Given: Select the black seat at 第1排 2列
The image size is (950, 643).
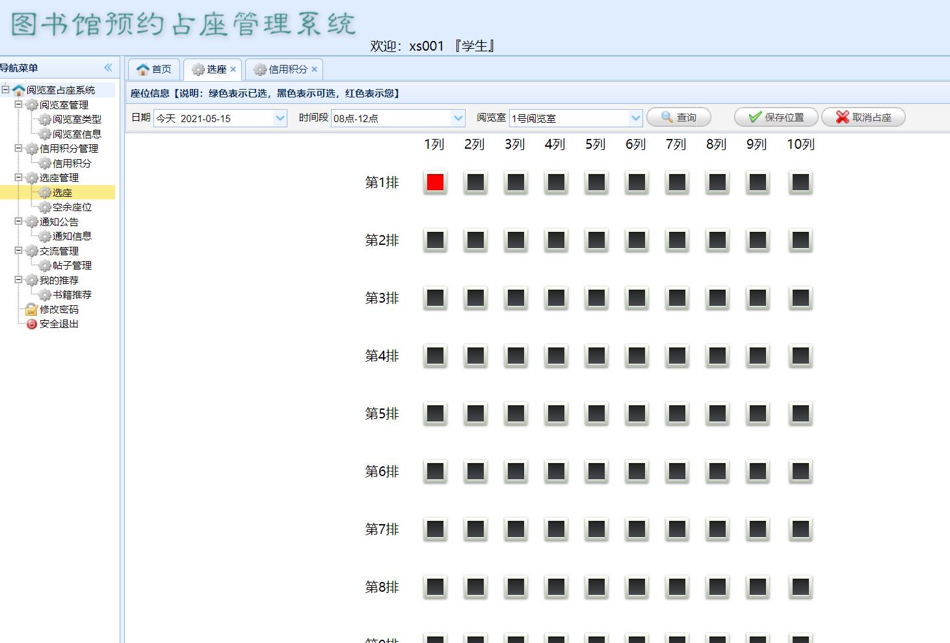Looking at the screenshot, I should click(x=475, y=183).
